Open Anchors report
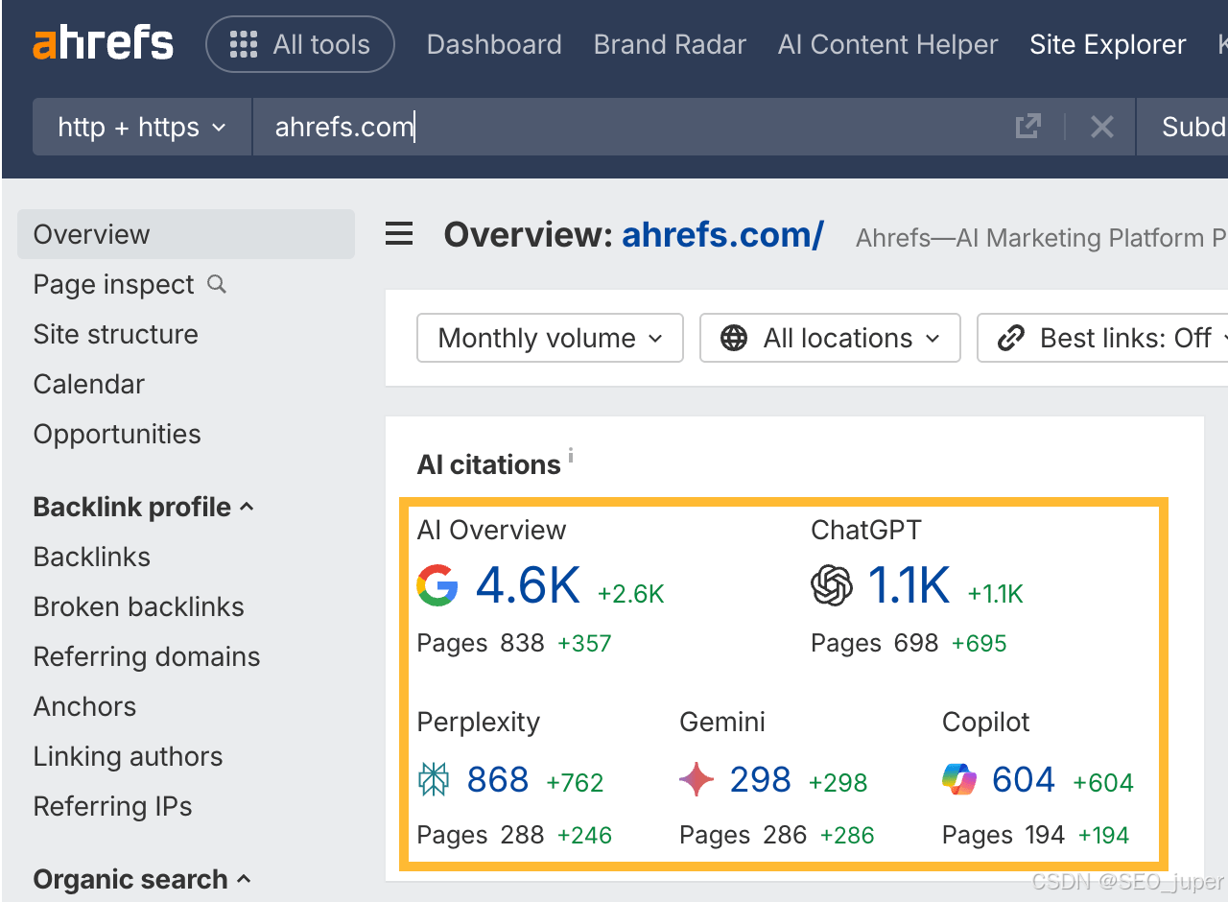 click(84, 706)
